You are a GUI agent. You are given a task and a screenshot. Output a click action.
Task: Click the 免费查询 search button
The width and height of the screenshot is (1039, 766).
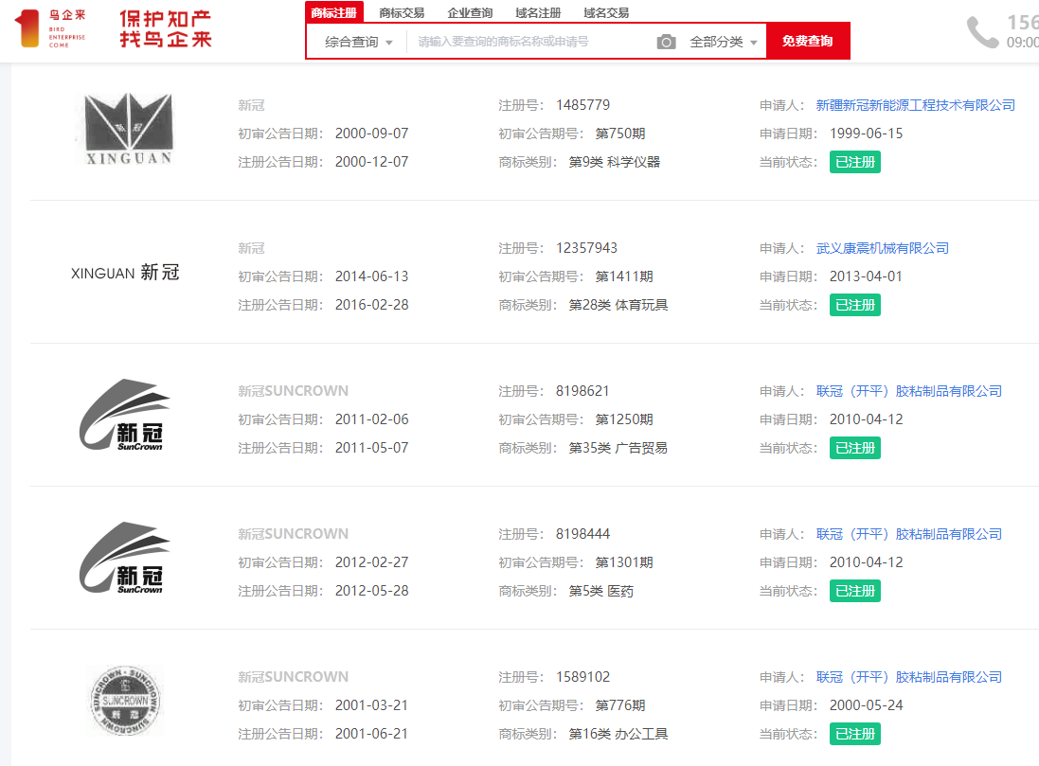(807, 41)
